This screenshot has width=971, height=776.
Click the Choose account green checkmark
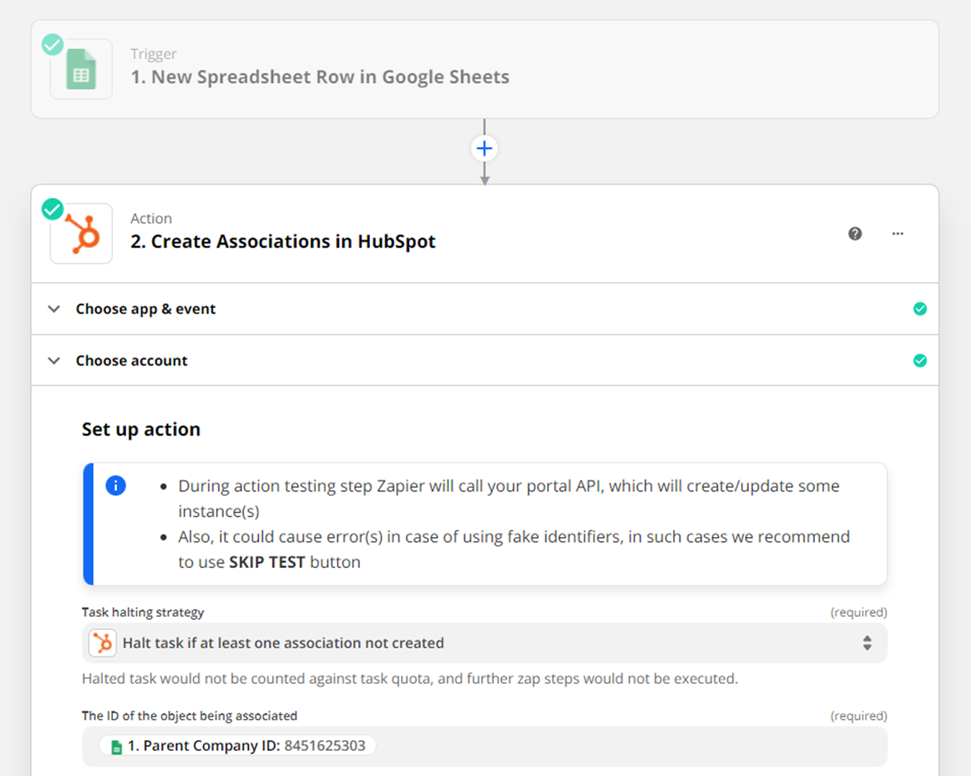[920, 361]
